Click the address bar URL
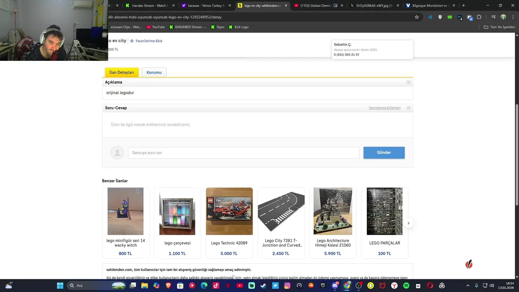Screen dimensions: 519x292 pyautogui.click(x=165, y=17)
